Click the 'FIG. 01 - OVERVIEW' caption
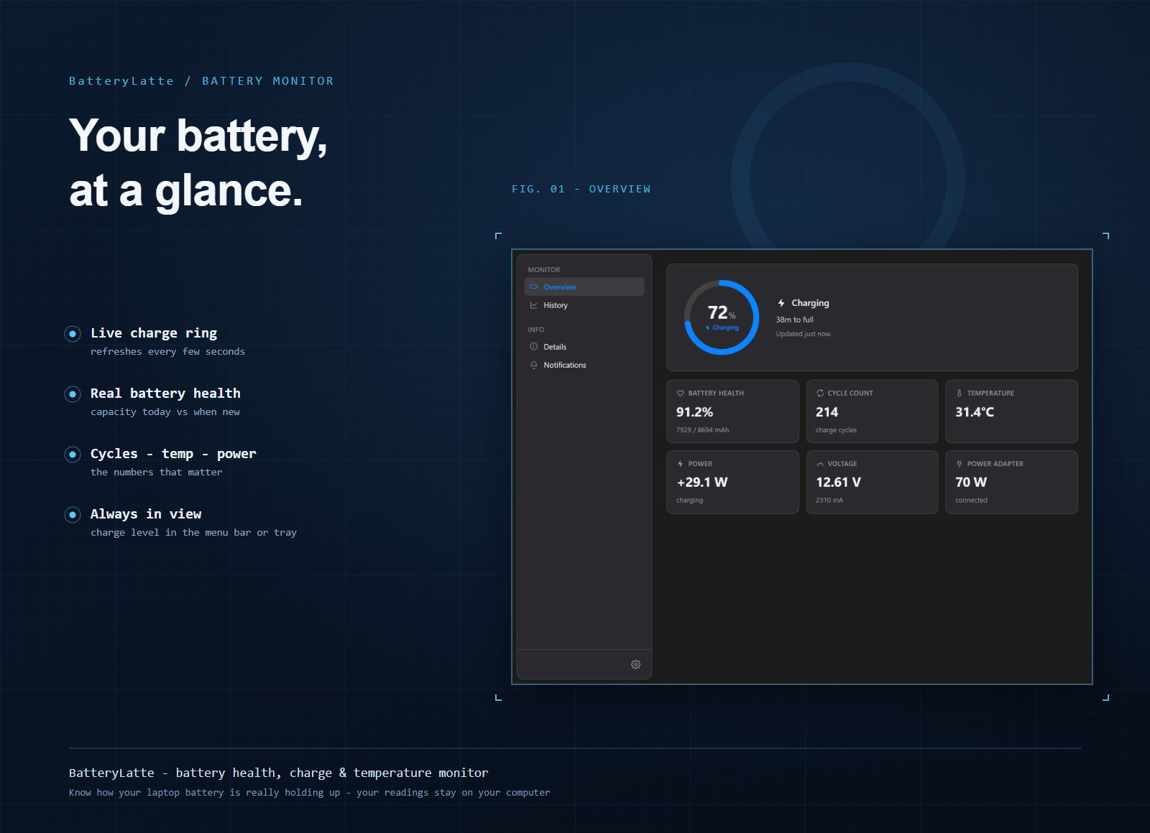The height and width of the screenshot is (833, 1150). [581, 189]
